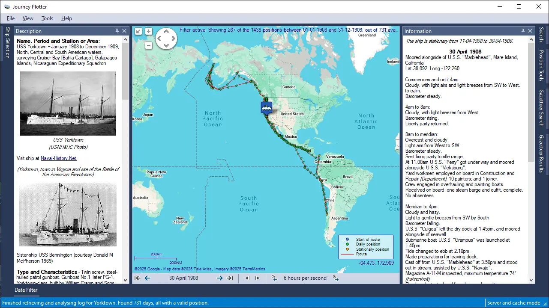
Task: Advance to the next day arrow
Action: (x=219, y=278)
